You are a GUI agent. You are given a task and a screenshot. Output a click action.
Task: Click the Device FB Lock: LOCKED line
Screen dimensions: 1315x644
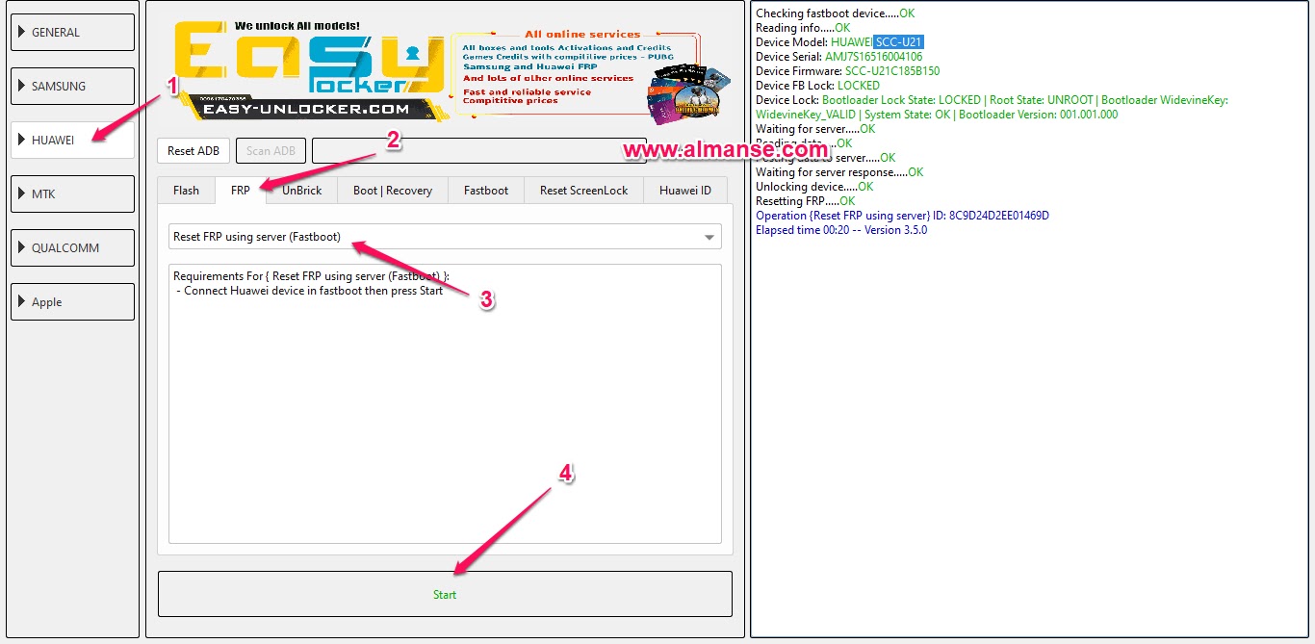(817, 86)
